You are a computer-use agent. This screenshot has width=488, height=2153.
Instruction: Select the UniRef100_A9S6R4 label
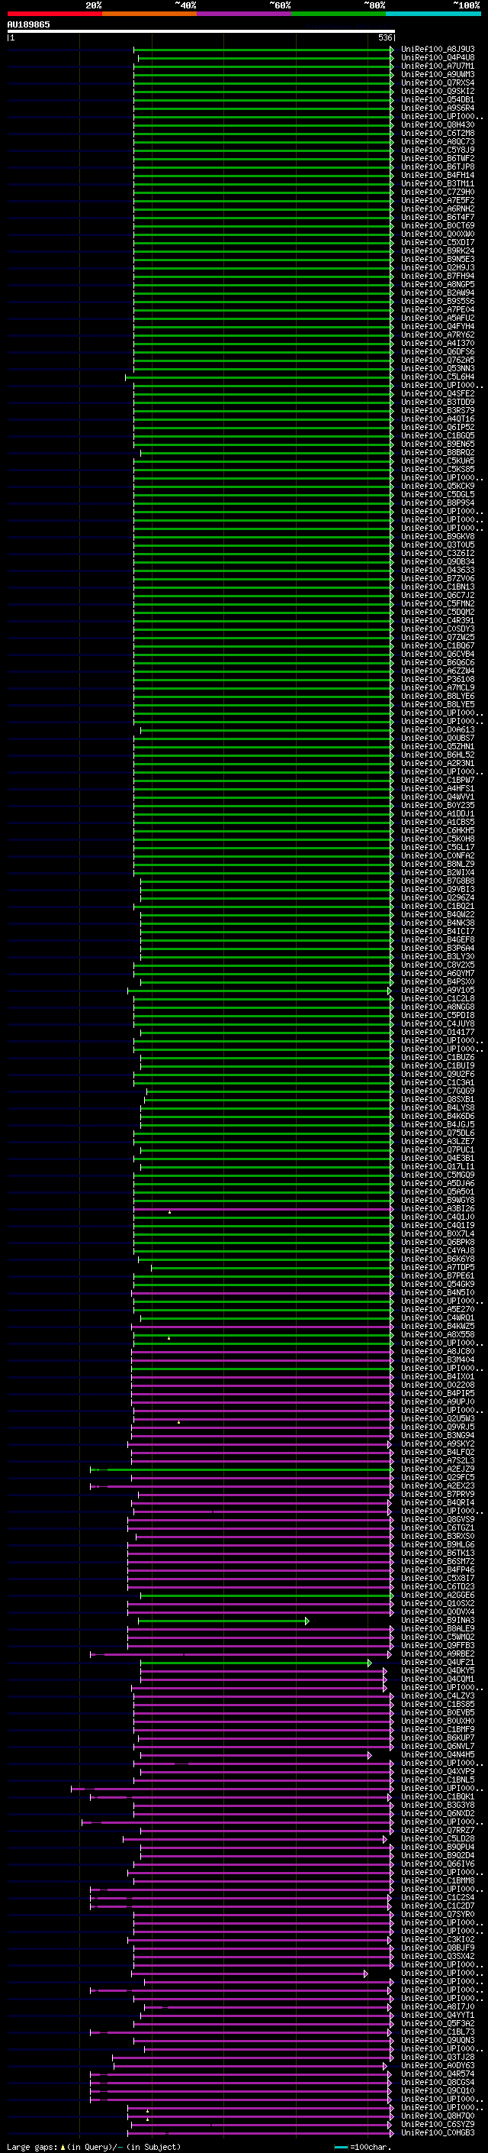[x=437, y=108]
